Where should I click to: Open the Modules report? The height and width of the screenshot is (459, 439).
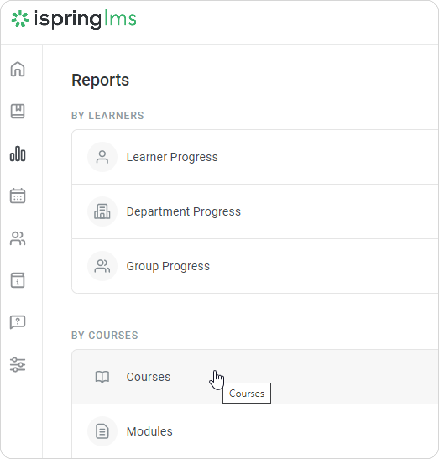pos(149,431)
